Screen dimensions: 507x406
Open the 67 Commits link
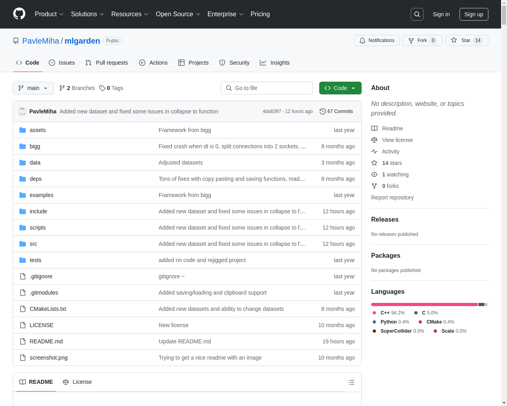(x=336, y=111)
